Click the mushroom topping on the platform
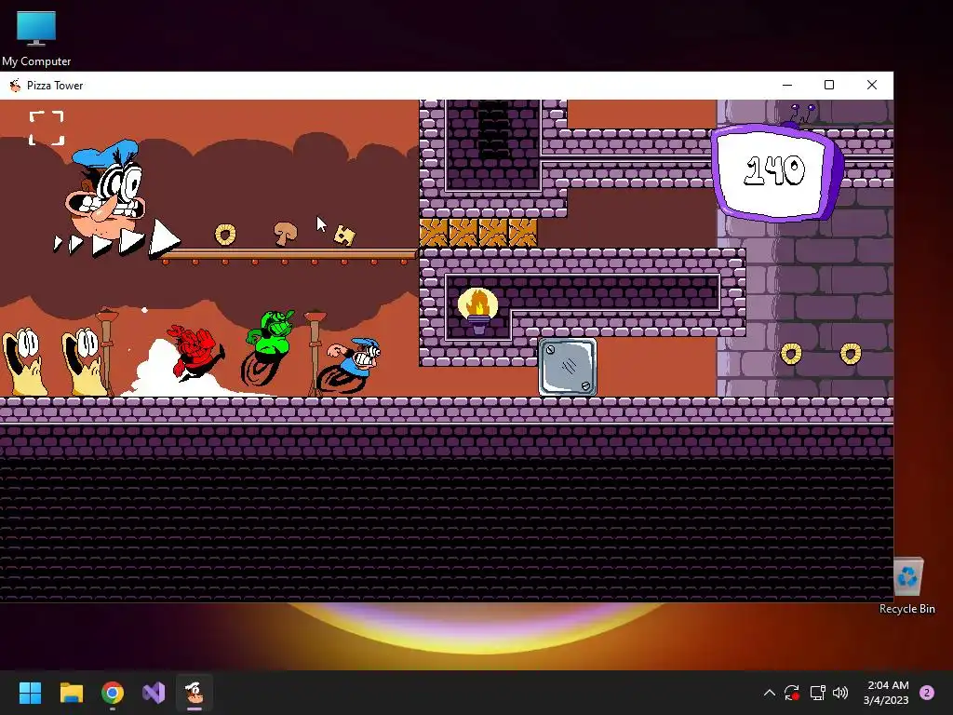The height and width of the screenshot is (715, 953). coord(285,234)
